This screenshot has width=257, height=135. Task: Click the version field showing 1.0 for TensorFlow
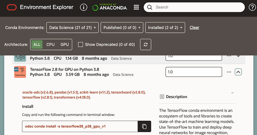pyautogui.click(x=194, y=72)
